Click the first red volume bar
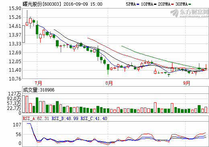Screen dimensions: 209x147 pyautogui.click(x=23, y=104)
